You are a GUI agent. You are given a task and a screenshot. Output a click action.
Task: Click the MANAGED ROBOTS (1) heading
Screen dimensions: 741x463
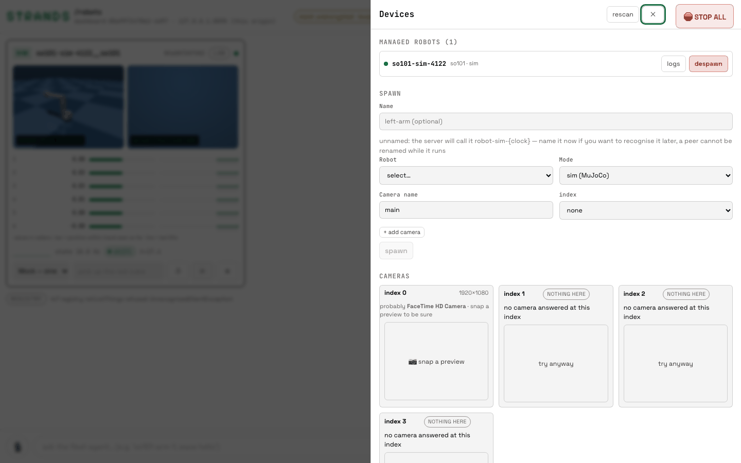(418, 42)
